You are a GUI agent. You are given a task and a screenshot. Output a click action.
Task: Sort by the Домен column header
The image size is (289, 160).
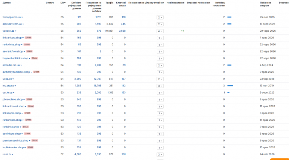point(7,3)
